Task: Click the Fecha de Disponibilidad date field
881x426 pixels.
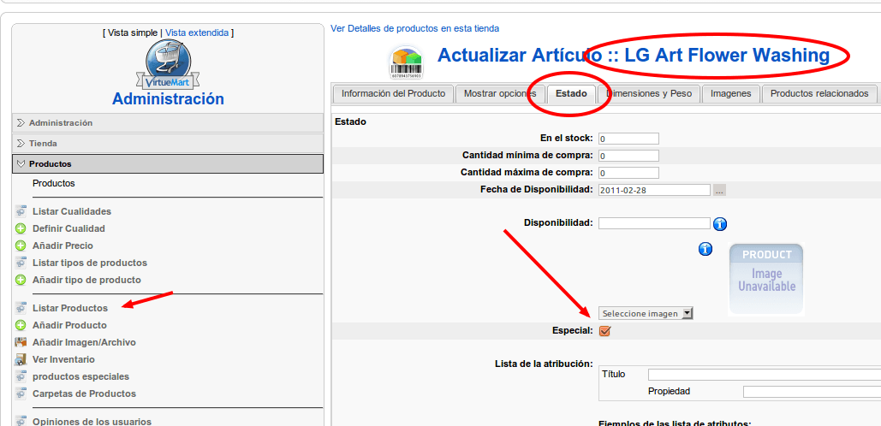Action: (655, 190)
